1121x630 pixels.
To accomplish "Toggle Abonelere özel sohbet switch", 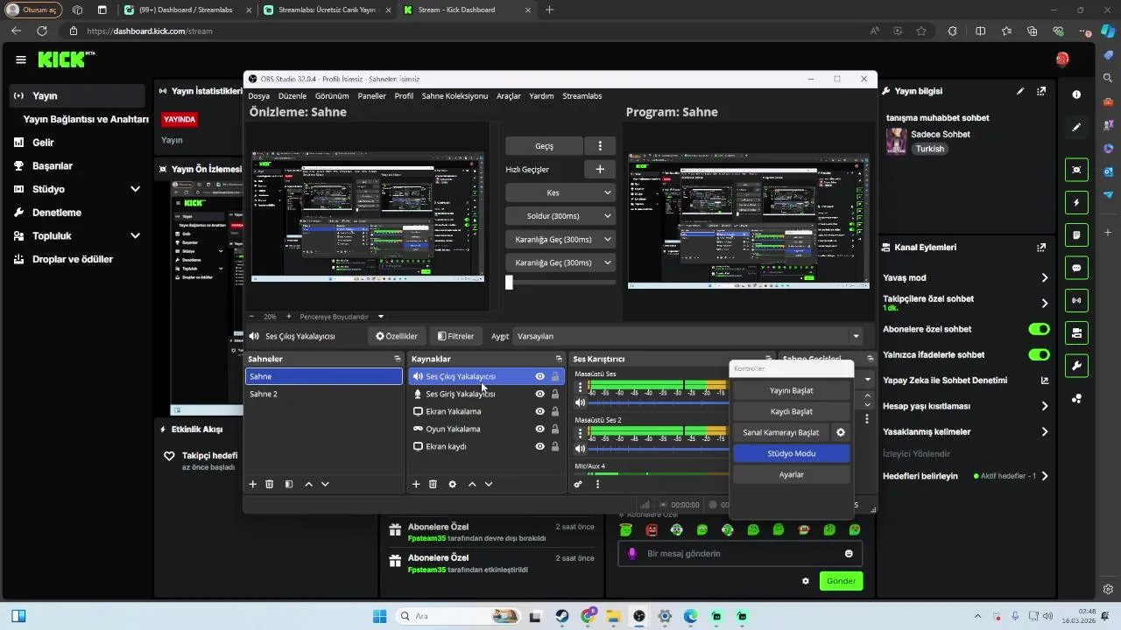I will click(x=1039, y=329).
